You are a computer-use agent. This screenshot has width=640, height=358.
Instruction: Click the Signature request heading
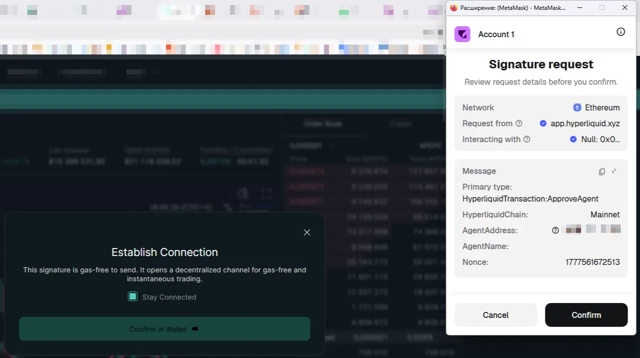tap(541, 64)
